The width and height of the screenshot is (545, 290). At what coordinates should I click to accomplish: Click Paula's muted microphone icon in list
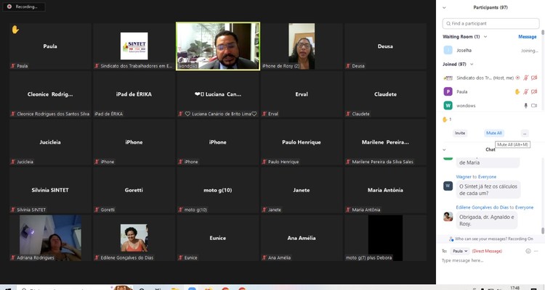pos(525,91)
